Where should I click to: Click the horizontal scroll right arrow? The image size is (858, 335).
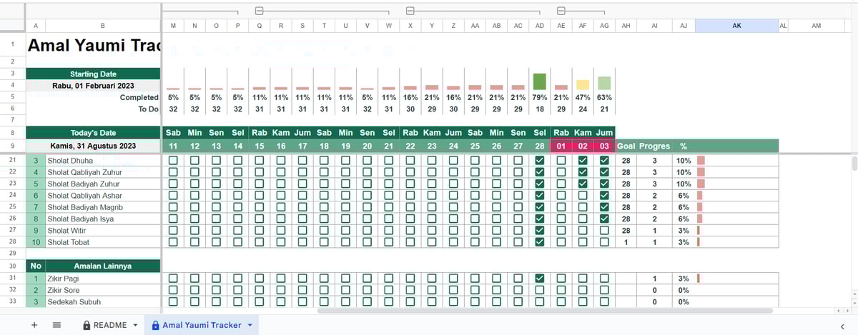click(847, 311)
